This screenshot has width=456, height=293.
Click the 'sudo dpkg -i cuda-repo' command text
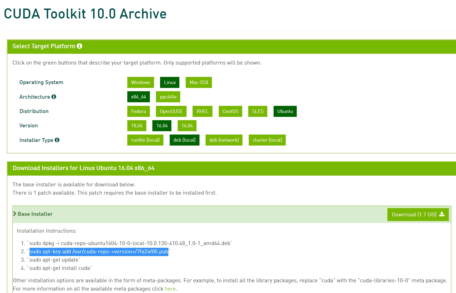click(130, 243)
